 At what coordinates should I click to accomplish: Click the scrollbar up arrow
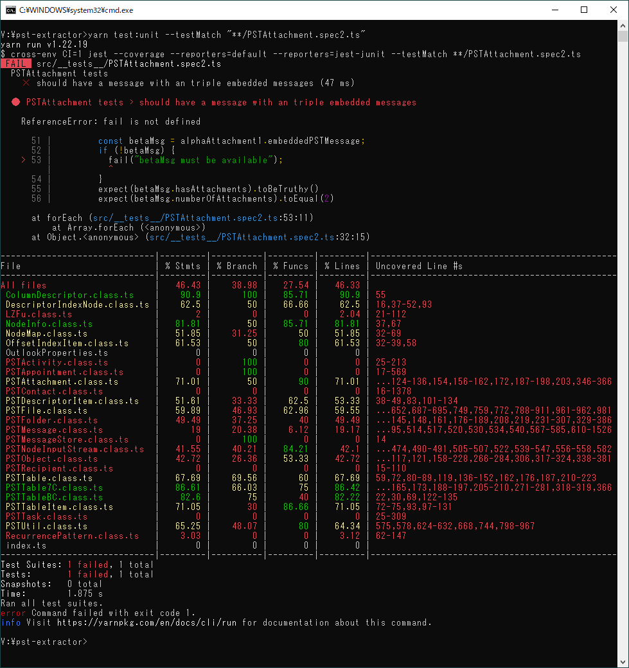click(623, 26)
